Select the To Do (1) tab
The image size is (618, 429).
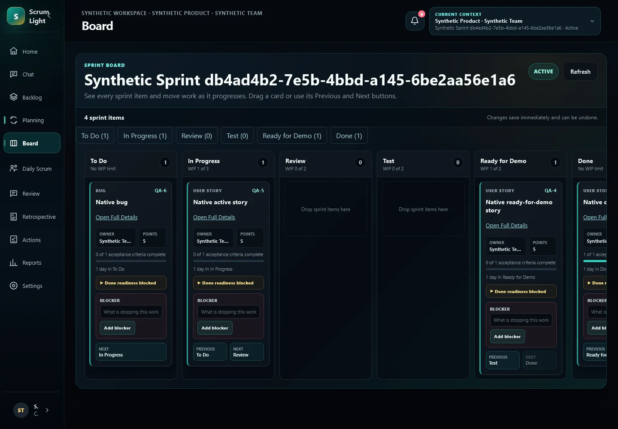(x=95, y=136)
